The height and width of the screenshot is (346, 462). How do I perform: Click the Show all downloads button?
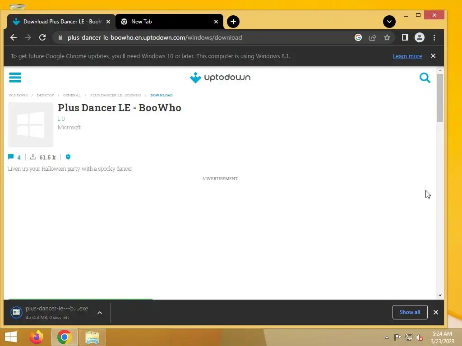tap(410, 312)
